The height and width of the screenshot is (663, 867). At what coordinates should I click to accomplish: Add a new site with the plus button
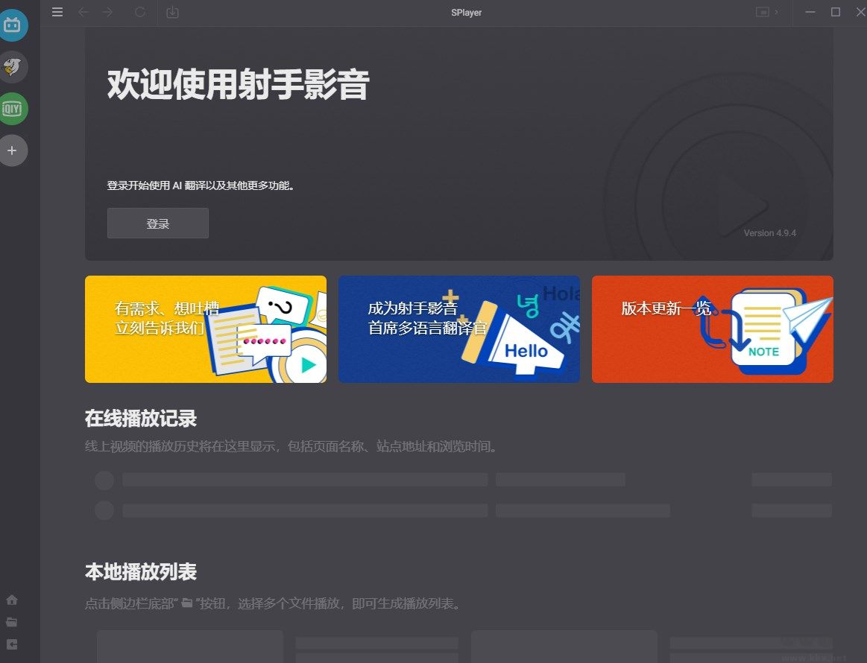coord(12,150)
